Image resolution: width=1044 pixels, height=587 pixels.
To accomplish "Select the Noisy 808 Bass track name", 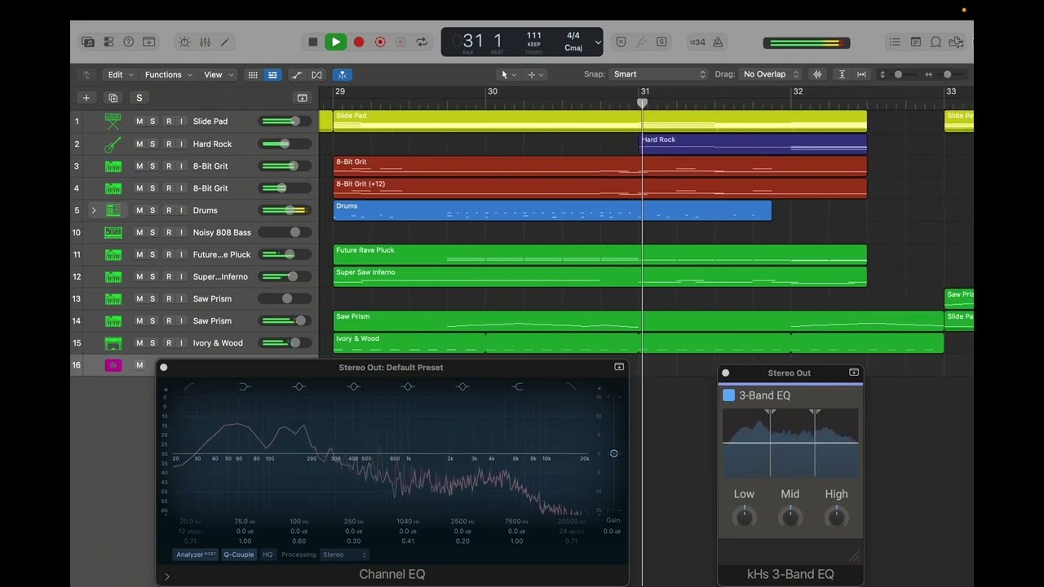I will tap(222, 232).
